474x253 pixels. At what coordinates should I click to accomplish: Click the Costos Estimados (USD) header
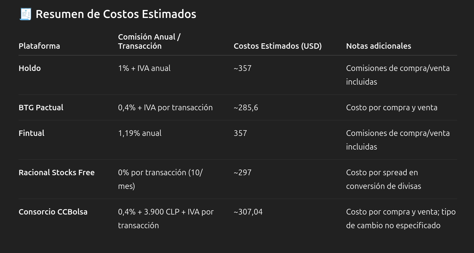[x=278, y=46]
